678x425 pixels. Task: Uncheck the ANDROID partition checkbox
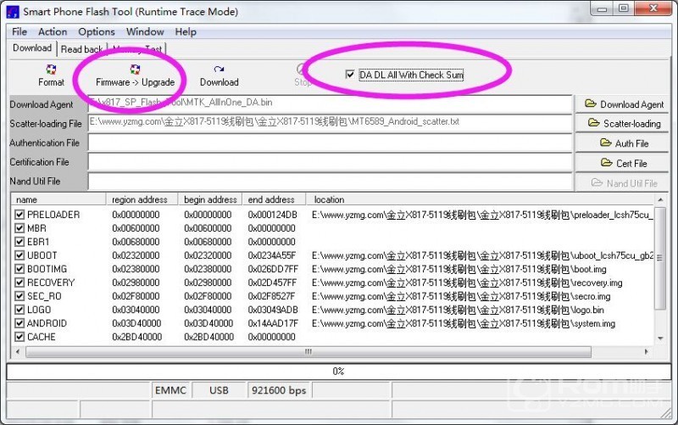[x=19, y=323]
